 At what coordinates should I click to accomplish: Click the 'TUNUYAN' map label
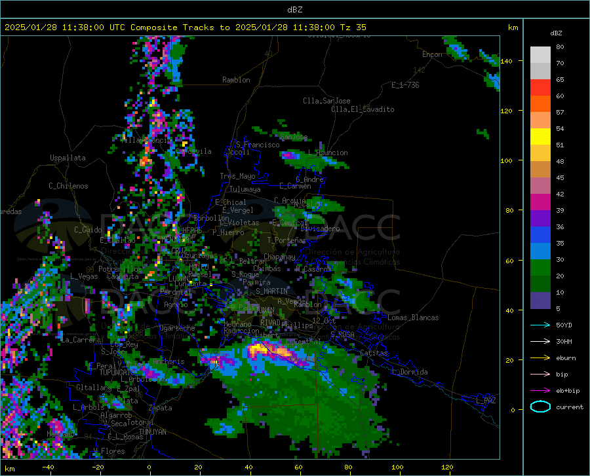click(x=152, y=431)
